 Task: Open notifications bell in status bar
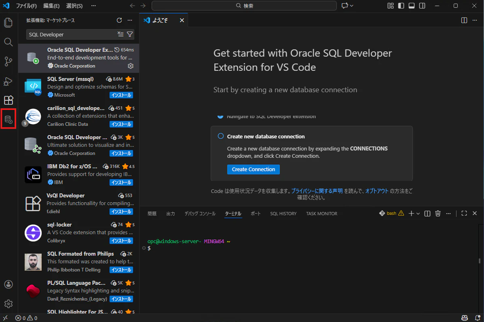click(477, 318)
